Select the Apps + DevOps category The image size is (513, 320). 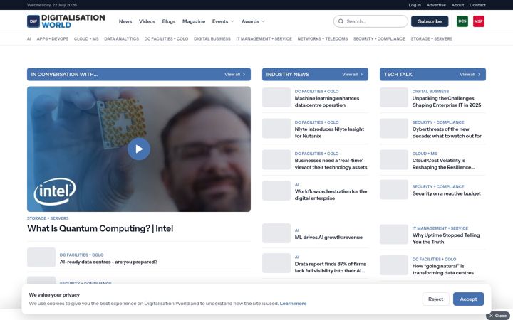tap(53, 38)
